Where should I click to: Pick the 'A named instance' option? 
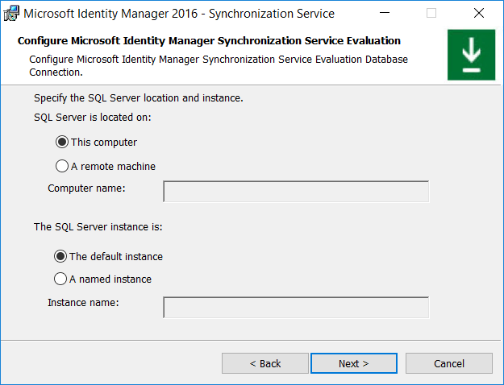tap(60, 279)
